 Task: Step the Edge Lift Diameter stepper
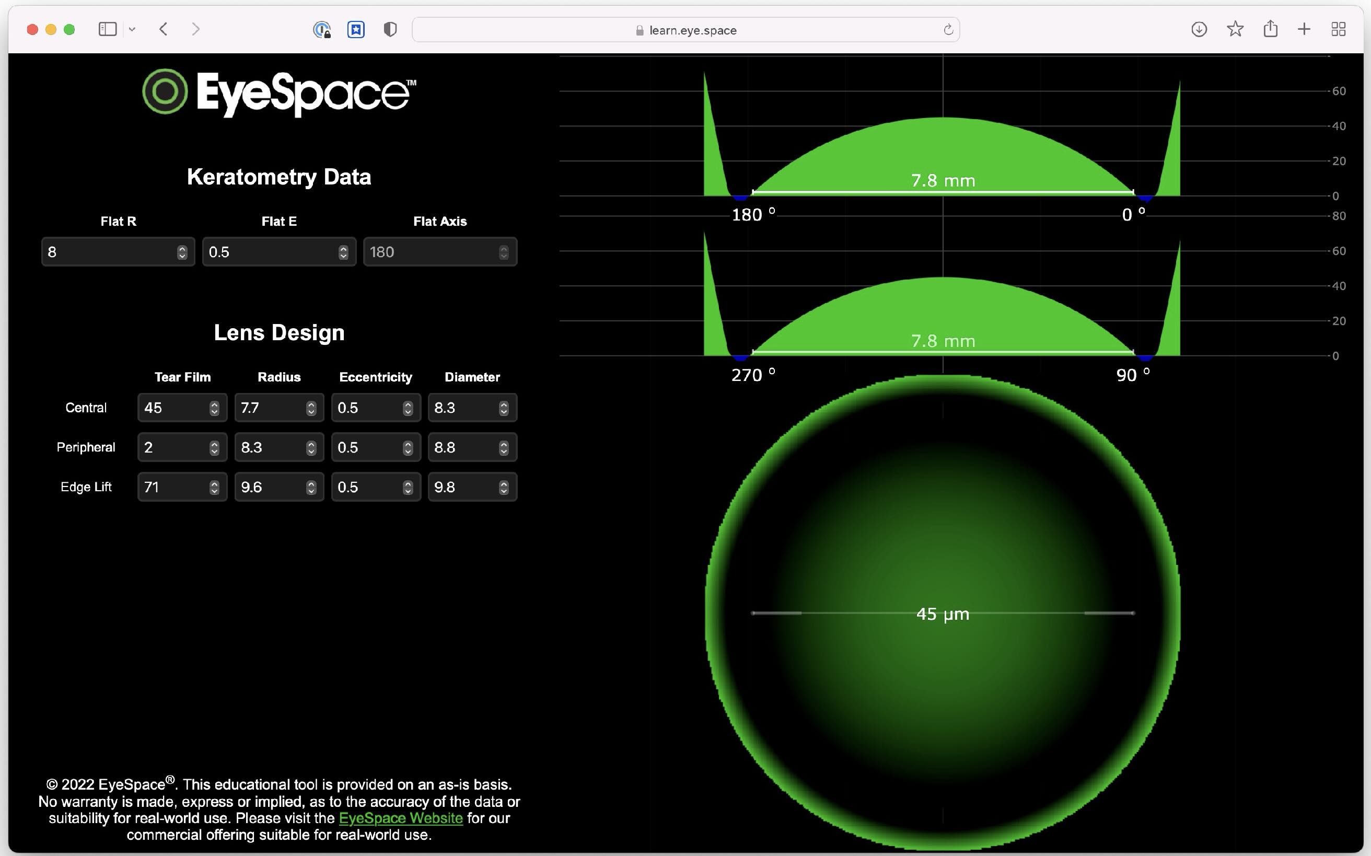point(504,488)
